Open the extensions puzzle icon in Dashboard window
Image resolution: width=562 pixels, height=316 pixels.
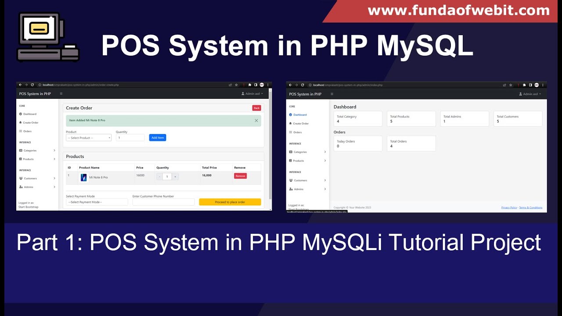524,85
